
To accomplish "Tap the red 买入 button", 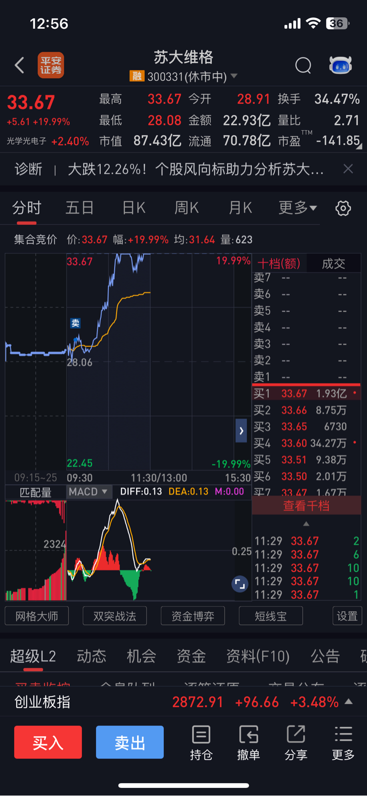I will coord(48,742).
